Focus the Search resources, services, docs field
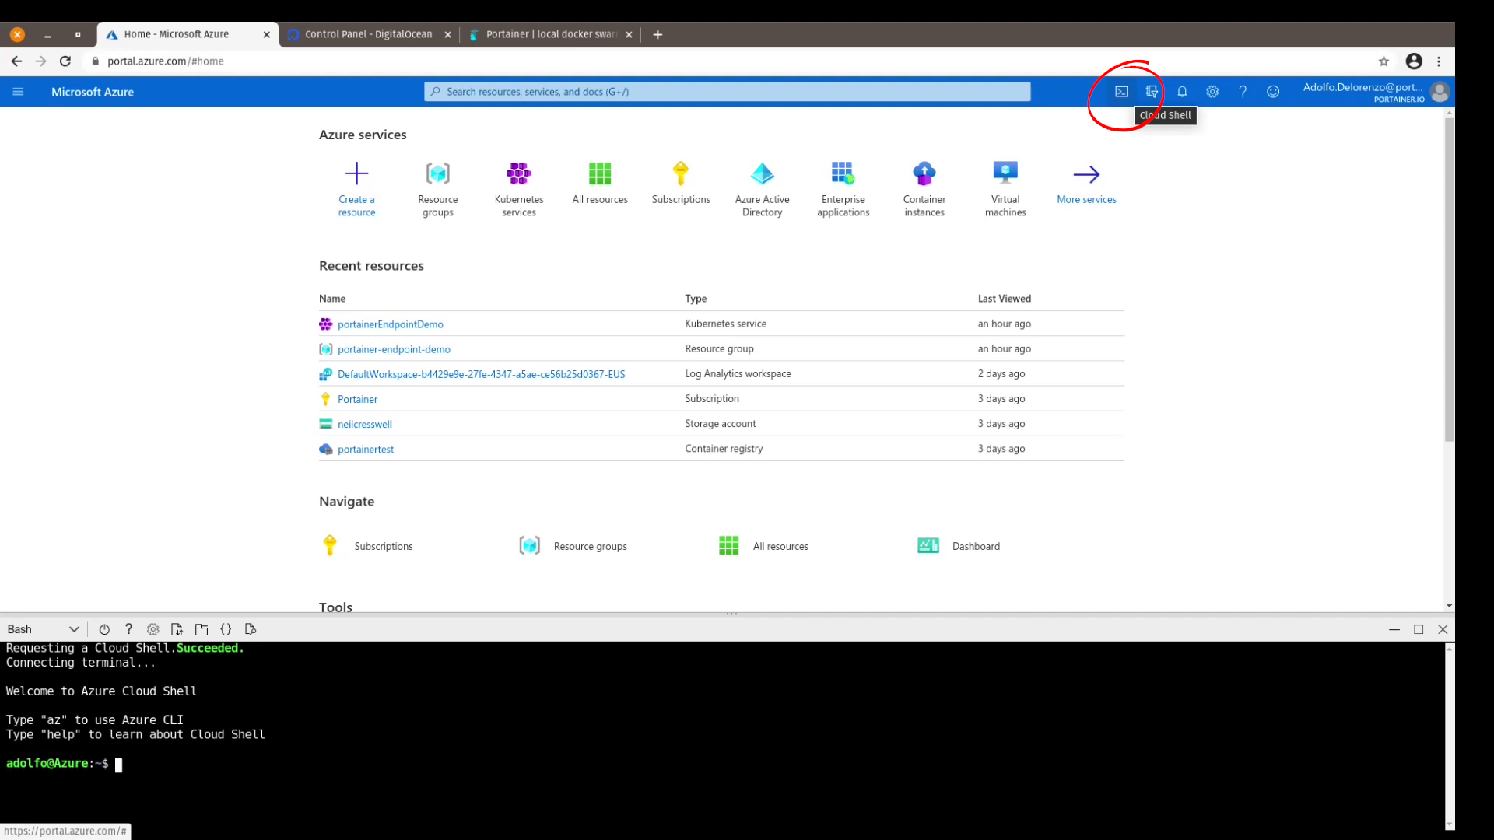The image size is (1494, 840). tap(728, 92)
